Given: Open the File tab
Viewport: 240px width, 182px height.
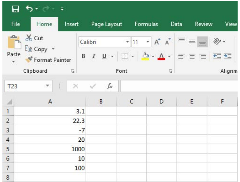Looking at the screenshot, I should point(16,24).
